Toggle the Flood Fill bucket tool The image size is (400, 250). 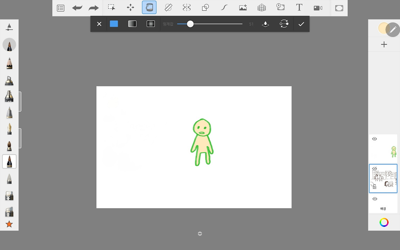149,7
